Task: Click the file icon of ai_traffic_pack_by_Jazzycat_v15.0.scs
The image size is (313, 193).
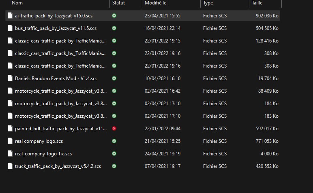Action: pyautogui.click(x=10, y=15)
